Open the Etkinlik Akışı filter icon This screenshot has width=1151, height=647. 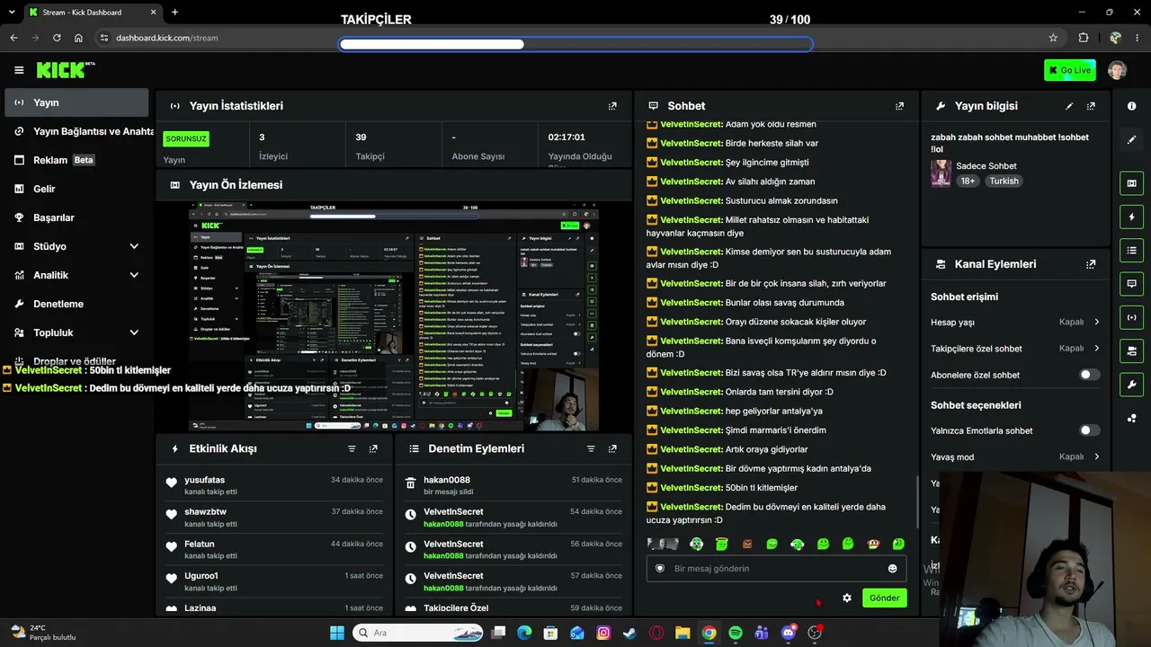pyautogui.click(x=352, y=448)
